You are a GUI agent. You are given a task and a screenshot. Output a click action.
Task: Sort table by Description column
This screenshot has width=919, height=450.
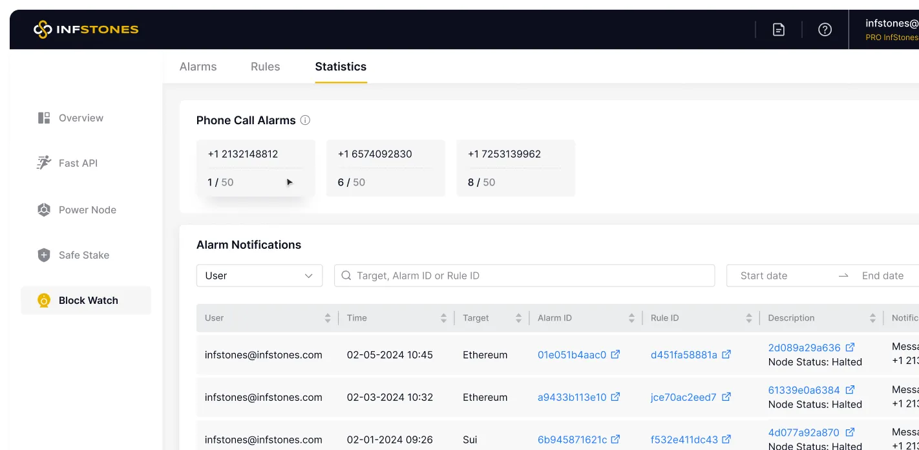coord(872,318)
